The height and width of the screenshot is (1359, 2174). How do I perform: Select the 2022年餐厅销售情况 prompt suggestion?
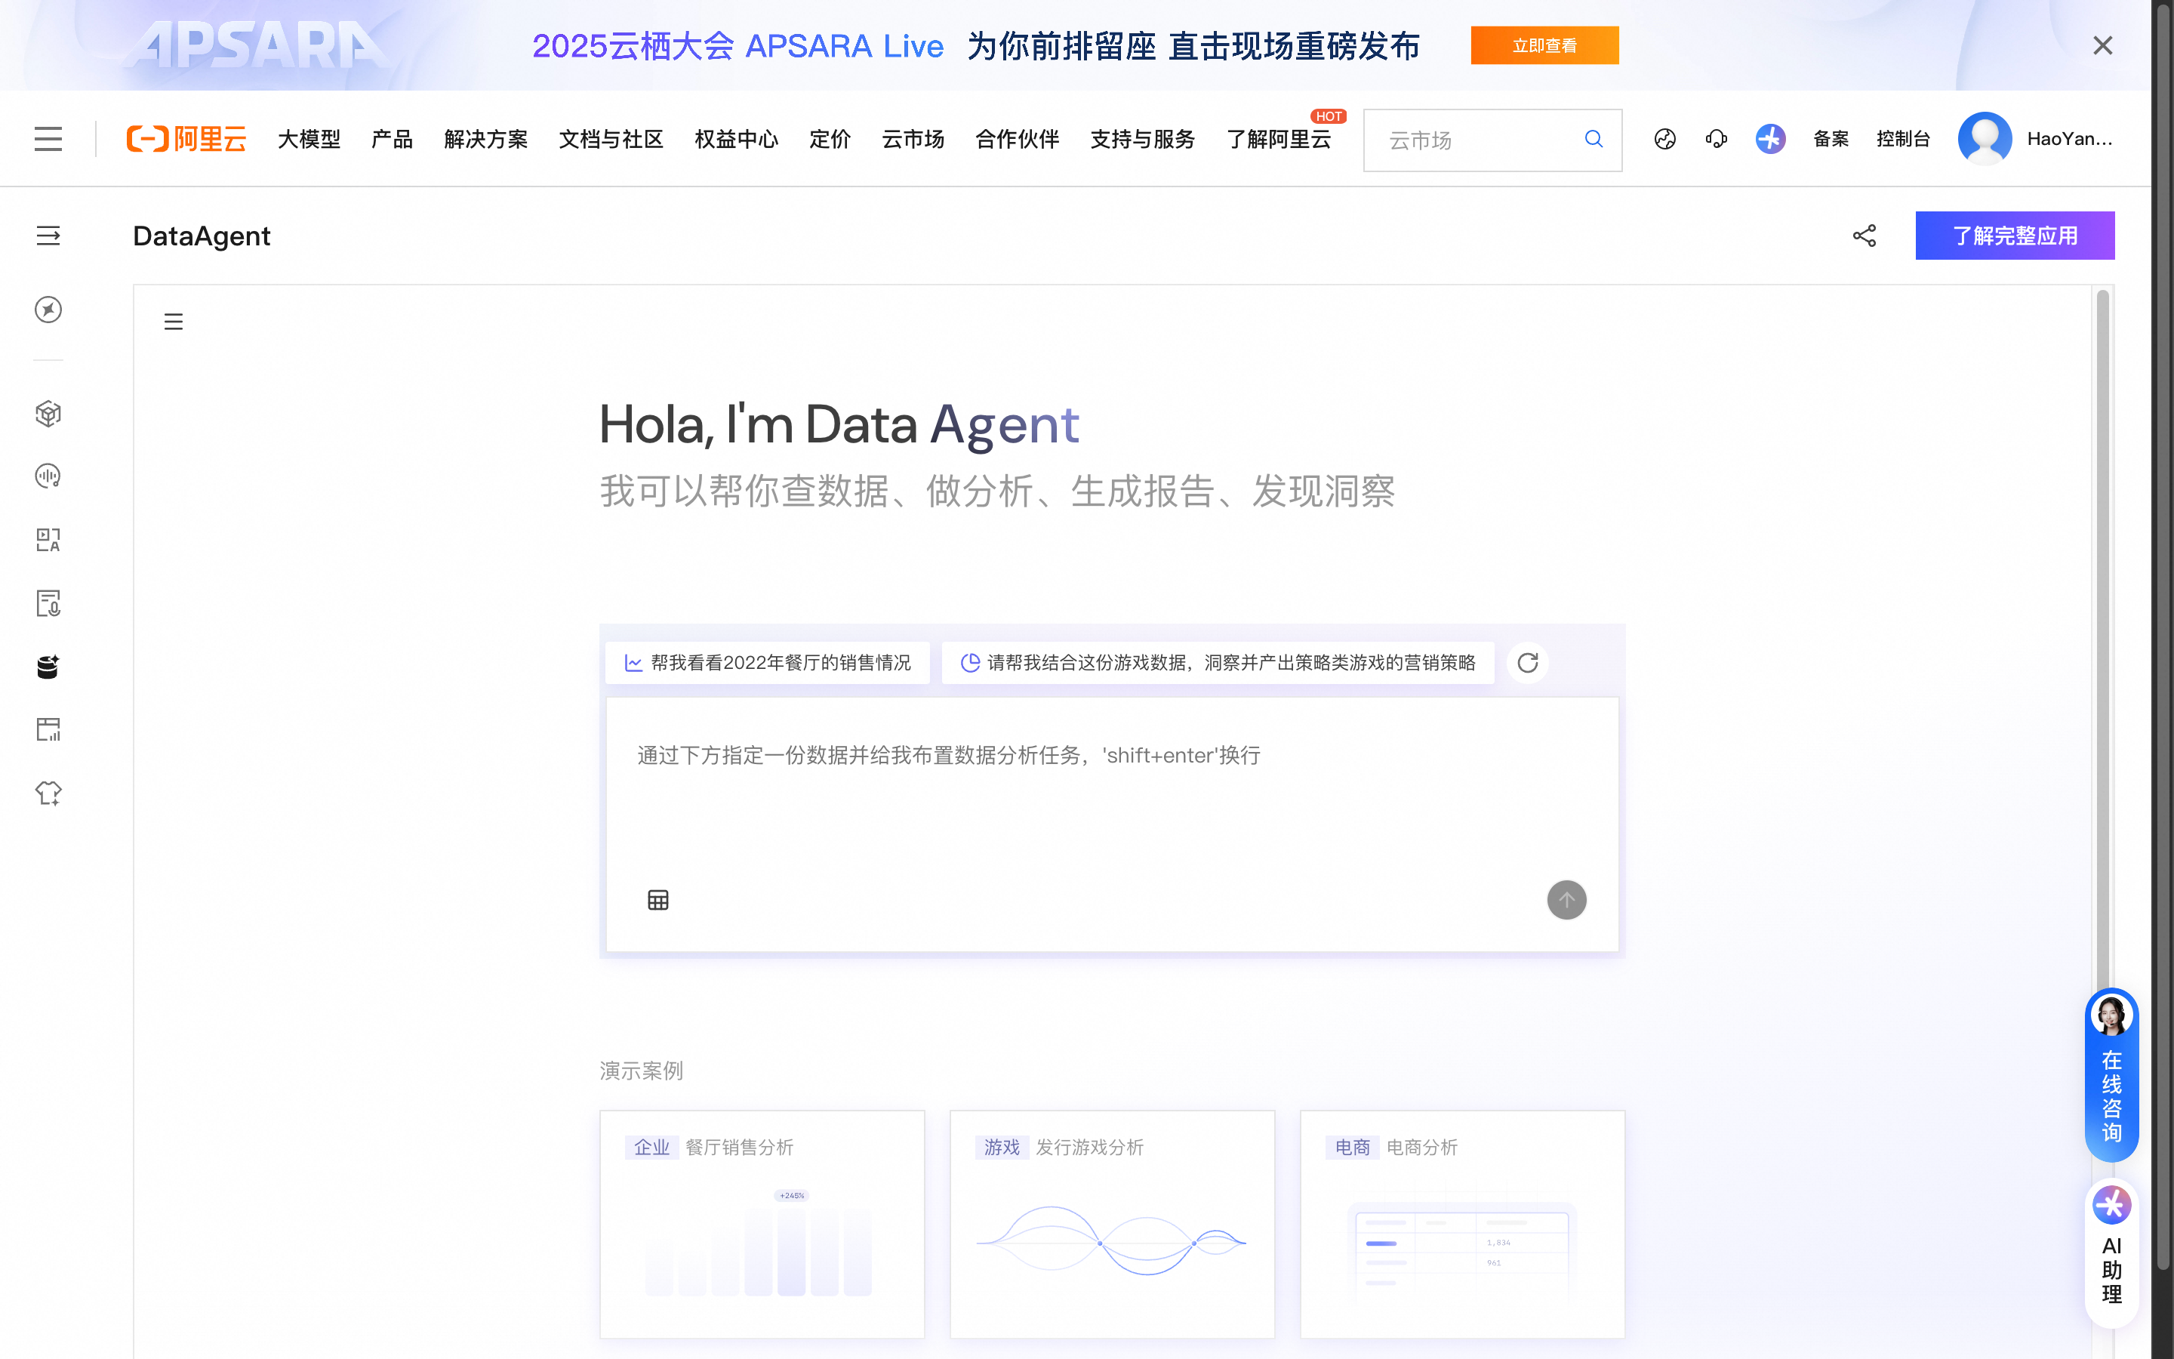pyautogui.click(x=768, y=662)
